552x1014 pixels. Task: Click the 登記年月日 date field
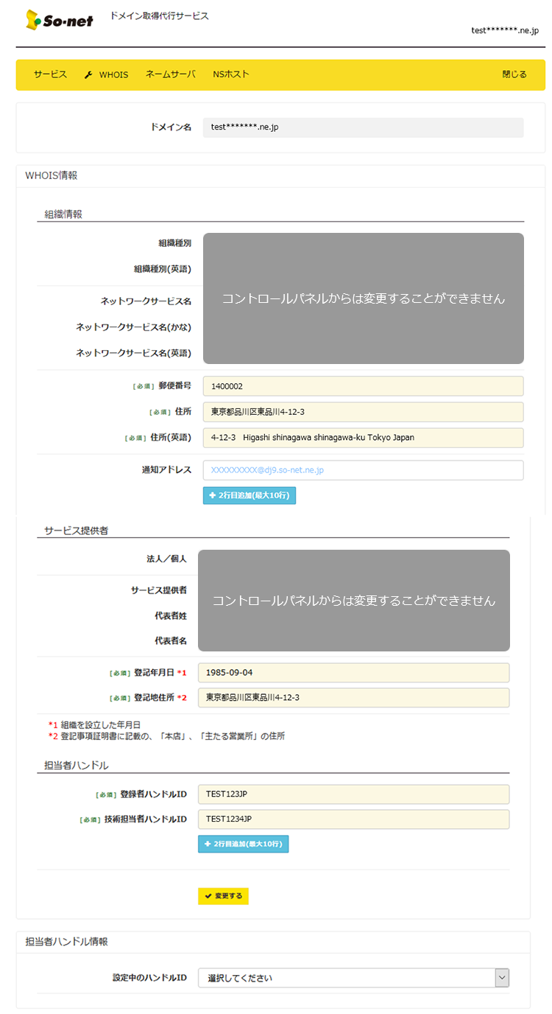click(x=353, y=673)
